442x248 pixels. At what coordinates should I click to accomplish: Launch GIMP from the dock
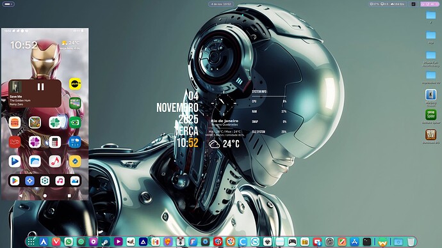tap(131, 242)
